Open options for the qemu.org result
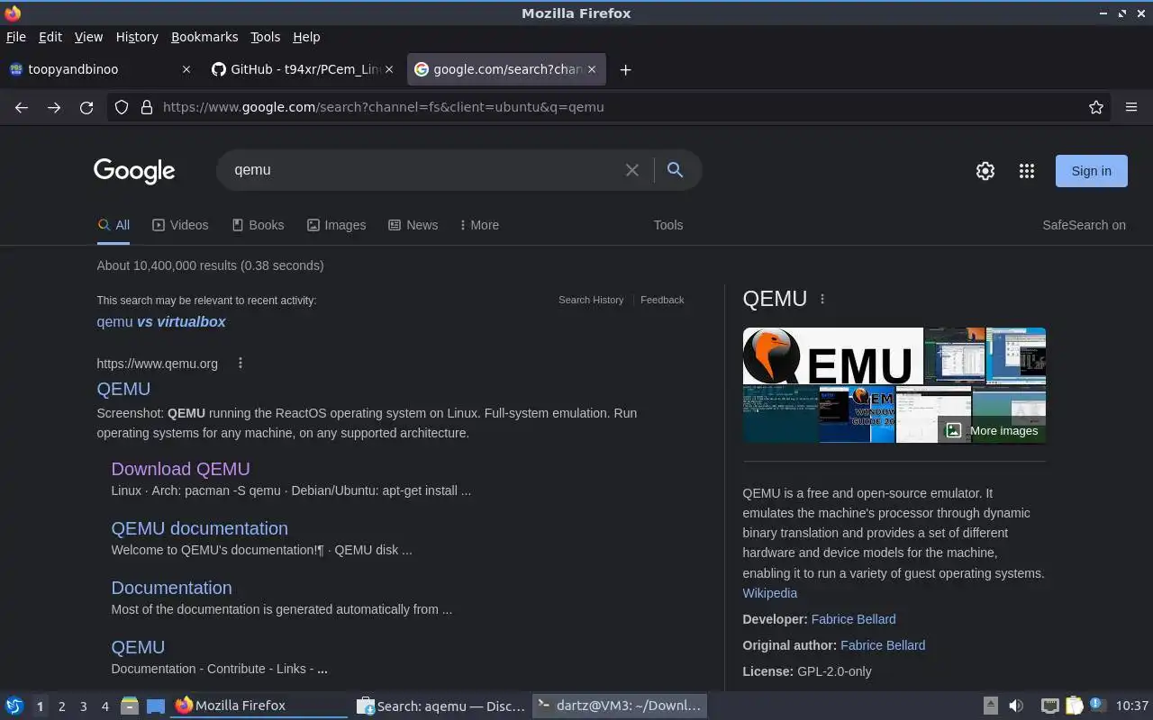Viewport: 1153px width, 720px height. [240, 364]
